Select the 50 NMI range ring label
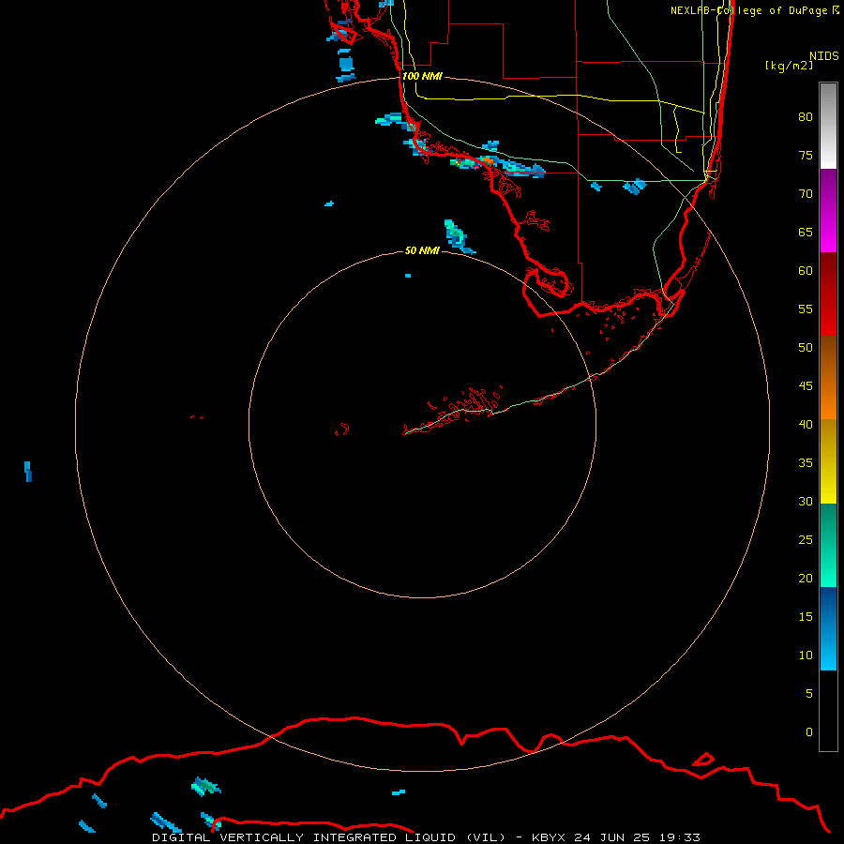Viewport: 844px width, 844px height. 422,250
